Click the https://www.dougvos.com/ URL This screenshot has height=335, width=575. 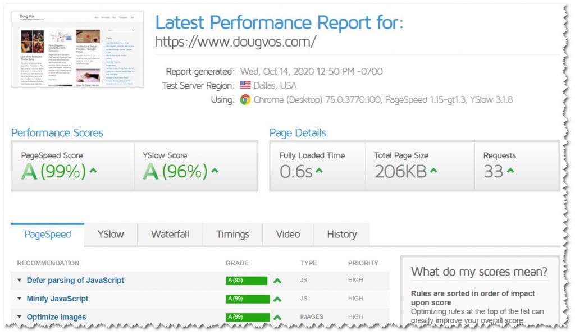tap(235, 42)
